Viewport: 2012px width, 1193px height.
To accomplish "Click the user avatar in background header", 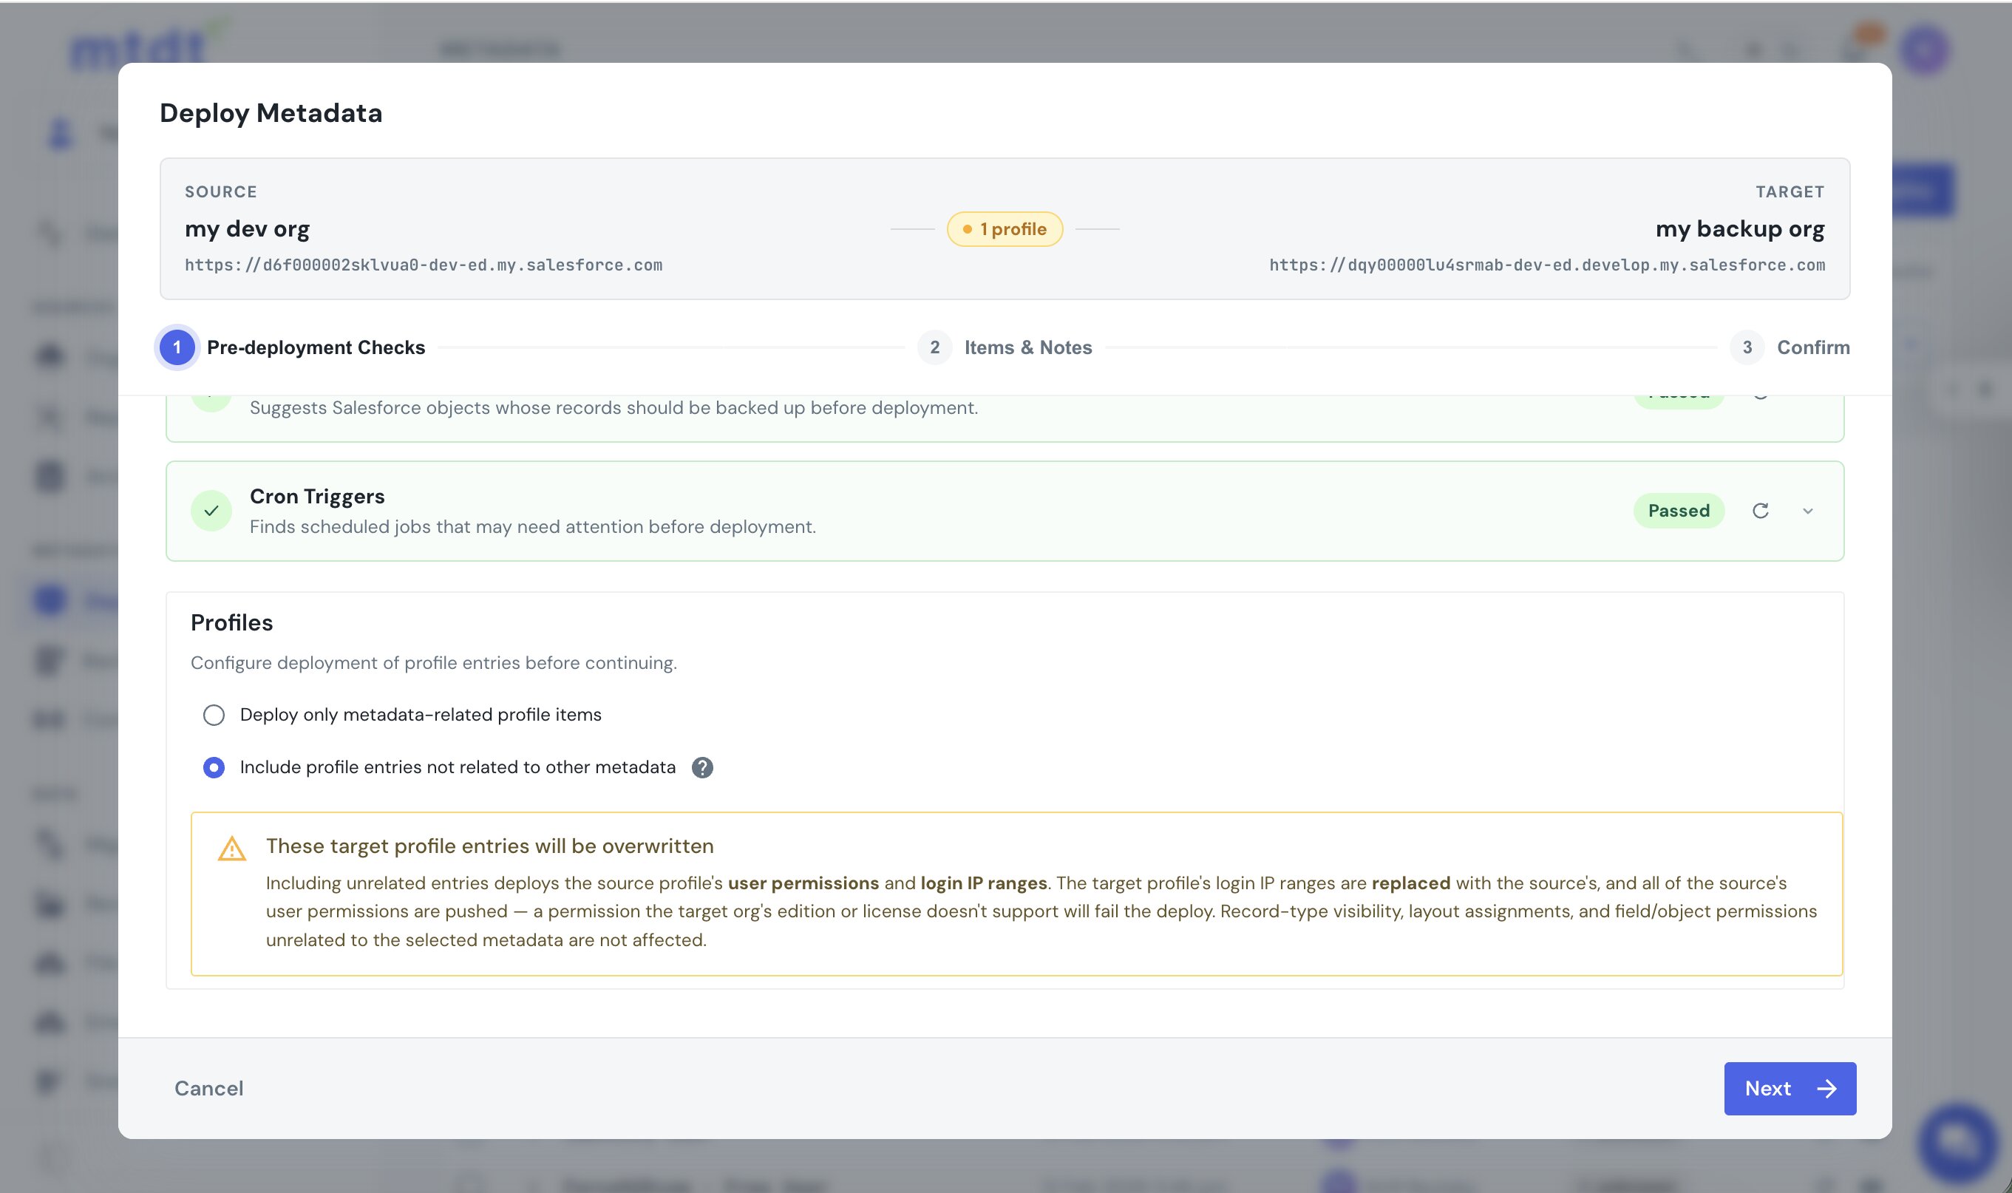I will point(1924,50).
